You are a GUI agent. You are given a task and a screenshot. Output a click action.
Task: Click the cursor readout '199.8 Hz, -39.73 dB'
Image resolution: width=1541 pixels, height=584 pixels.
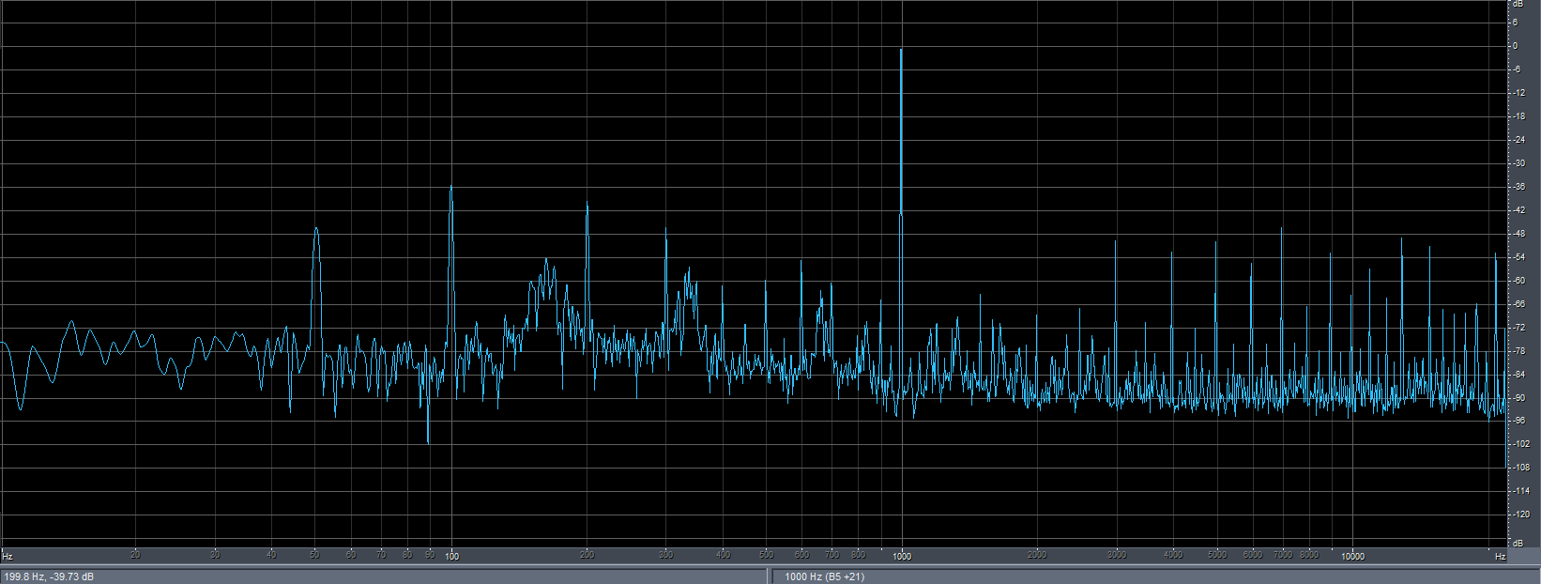tap(49, 576)
